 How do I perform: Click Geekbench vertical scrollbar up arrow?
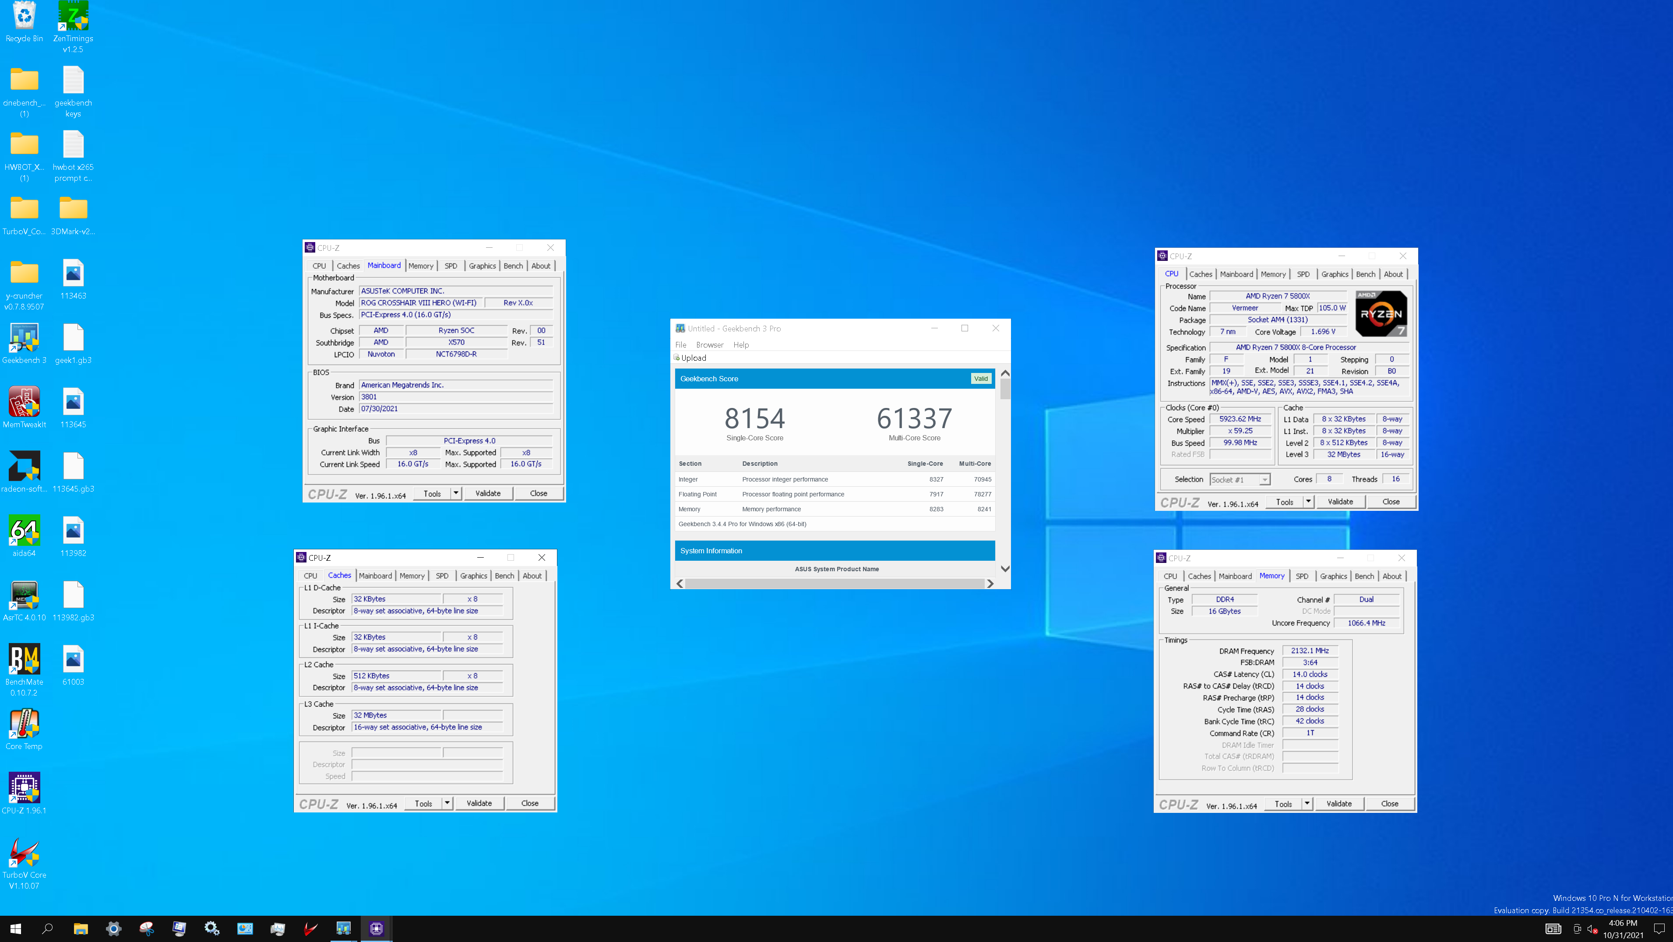1005,373
